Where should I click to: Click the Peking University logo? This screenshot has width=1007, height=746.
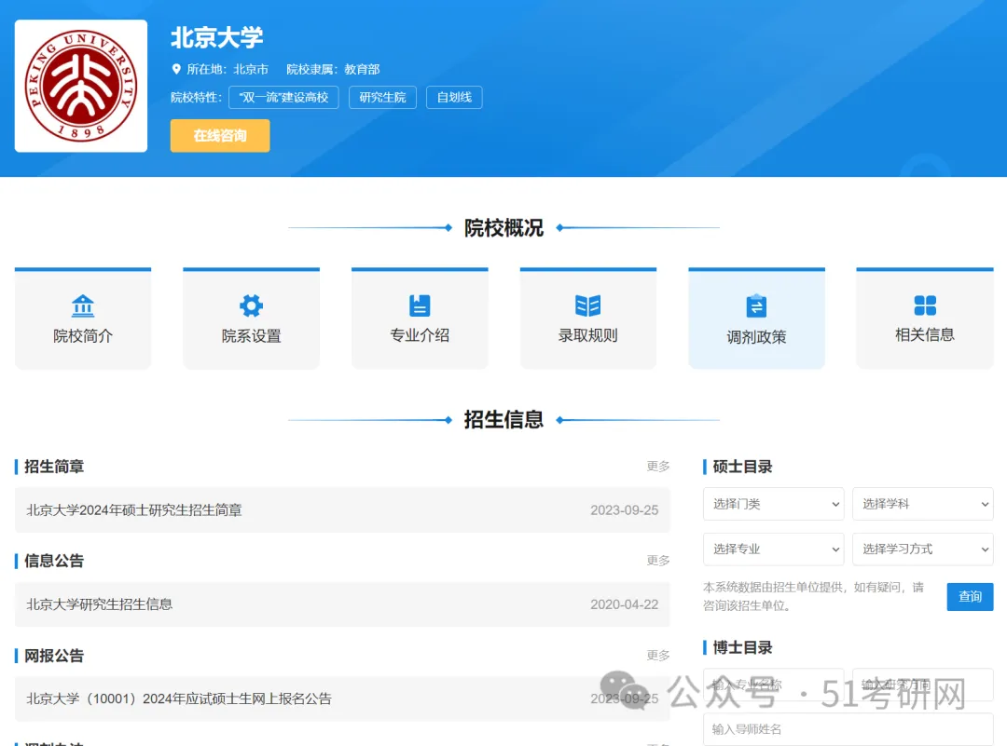tap(81, 86)
